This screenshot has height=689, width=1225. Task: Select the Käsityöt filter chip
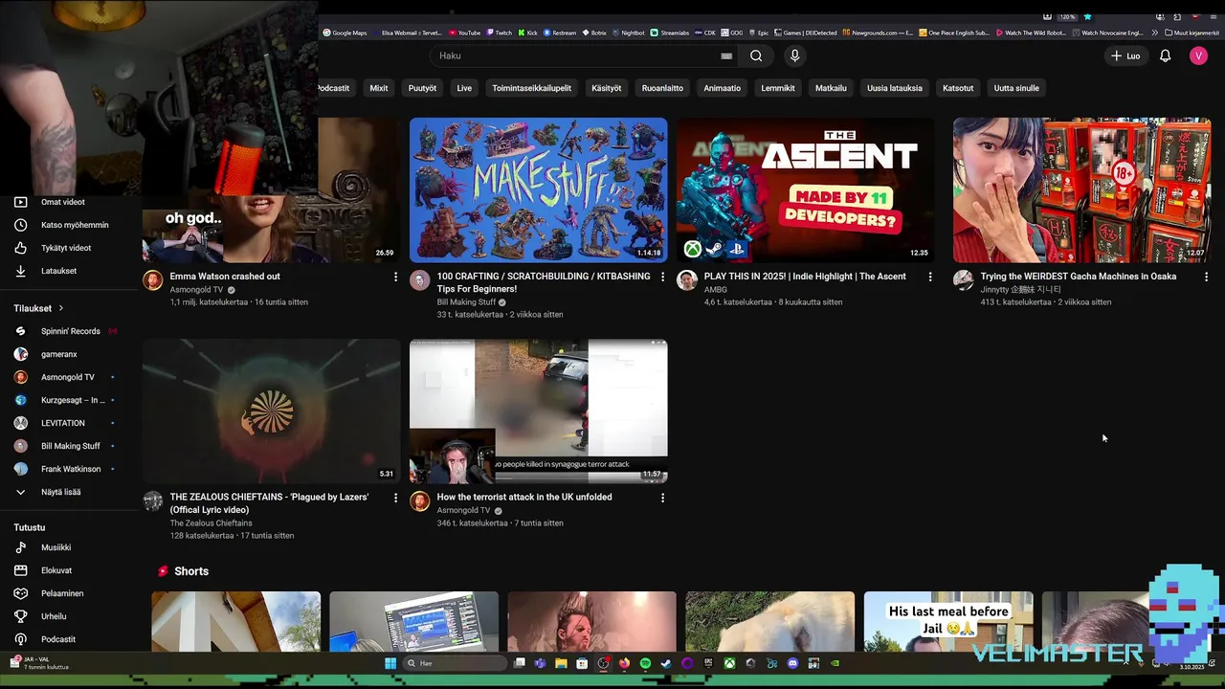pyautogui.click(x=607, y=88)
